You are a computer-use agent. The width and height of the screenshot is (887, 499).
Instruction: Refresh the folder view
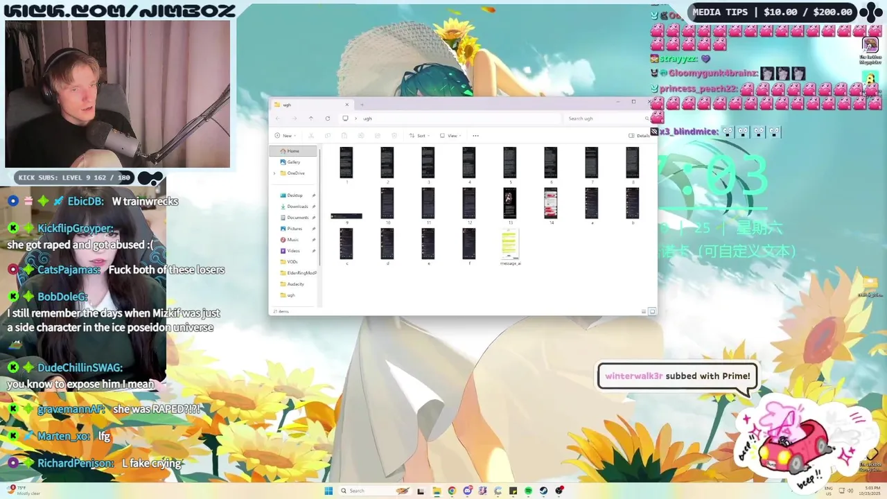327,119
